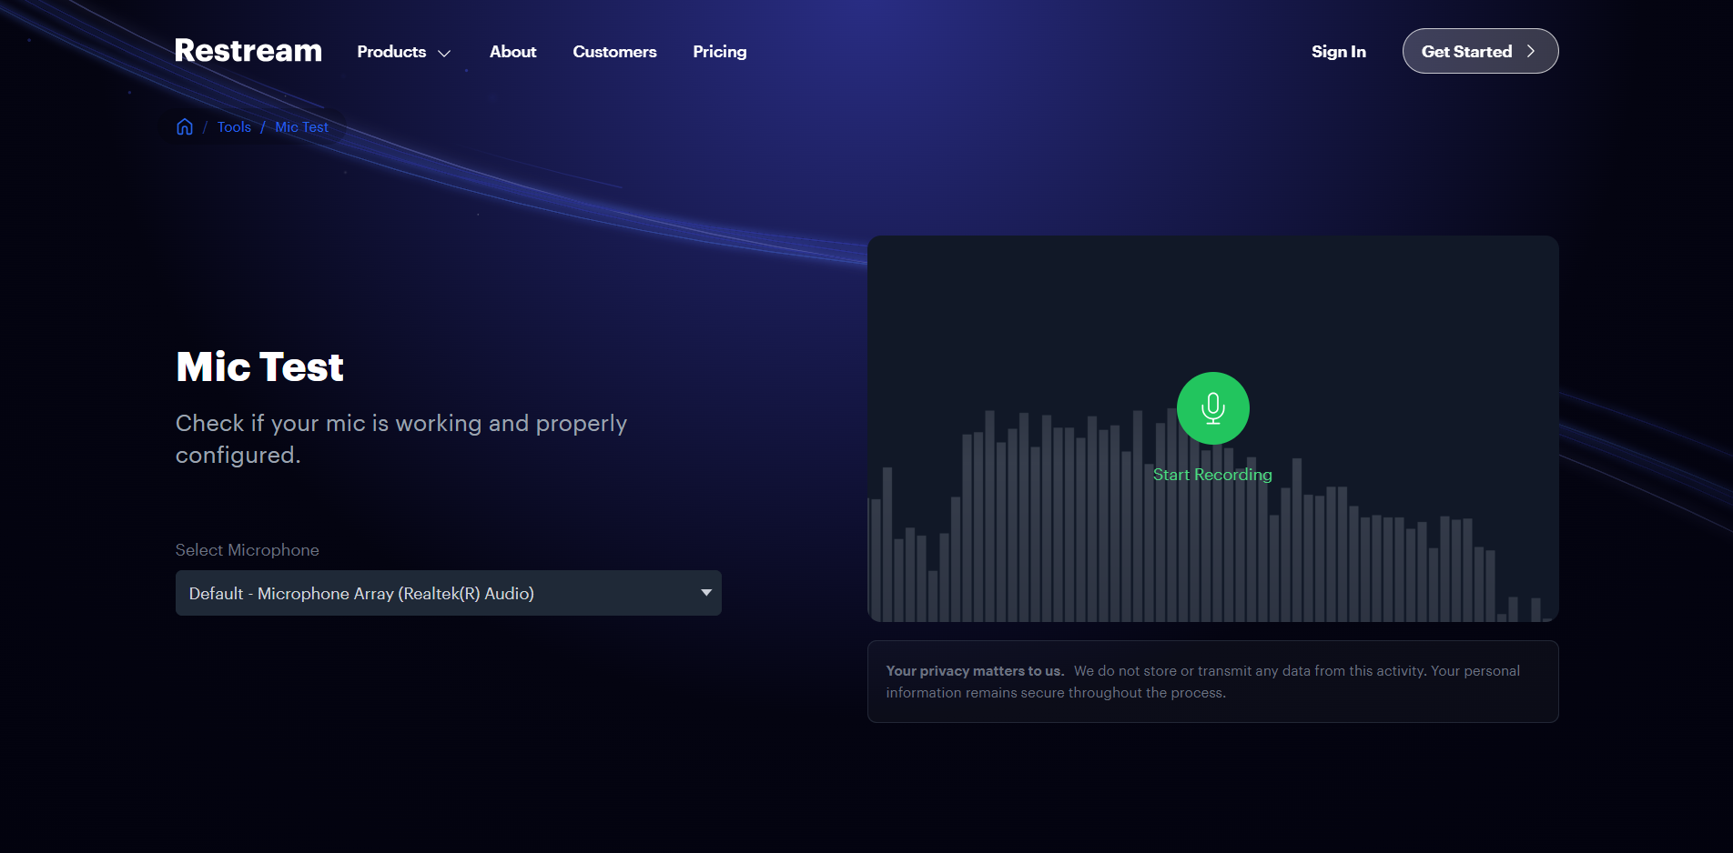Click Start Recording
The width and height of the screenshot is (1733, 853).
pyautogui.click(x=1212, y=474)
